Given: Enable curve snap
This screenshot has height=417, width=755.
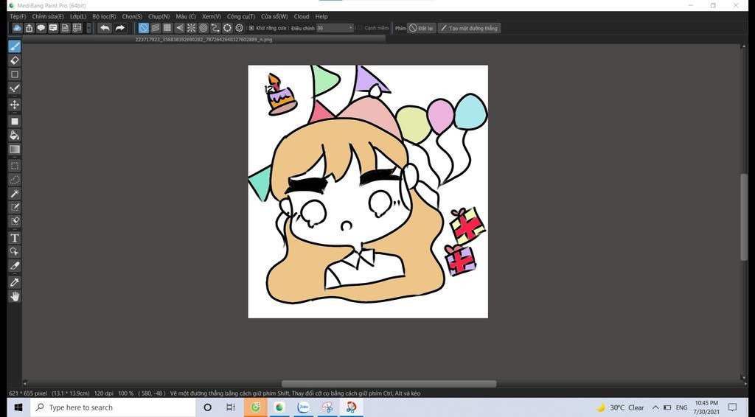Looking at the screenshot, I should pyautogui.click(x=215, y=28).
